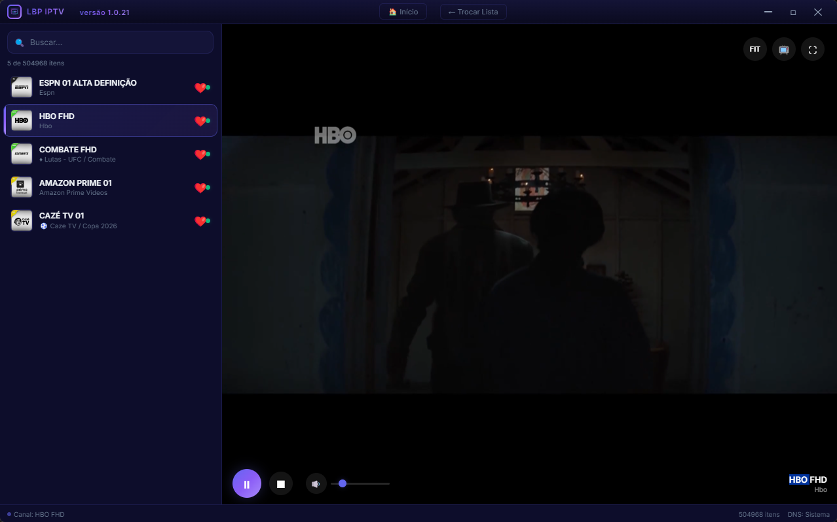Click the Cazé TV channel logo
Viewport: 837px width, 522px height.
pyautogui.click(x=22, y=220)
